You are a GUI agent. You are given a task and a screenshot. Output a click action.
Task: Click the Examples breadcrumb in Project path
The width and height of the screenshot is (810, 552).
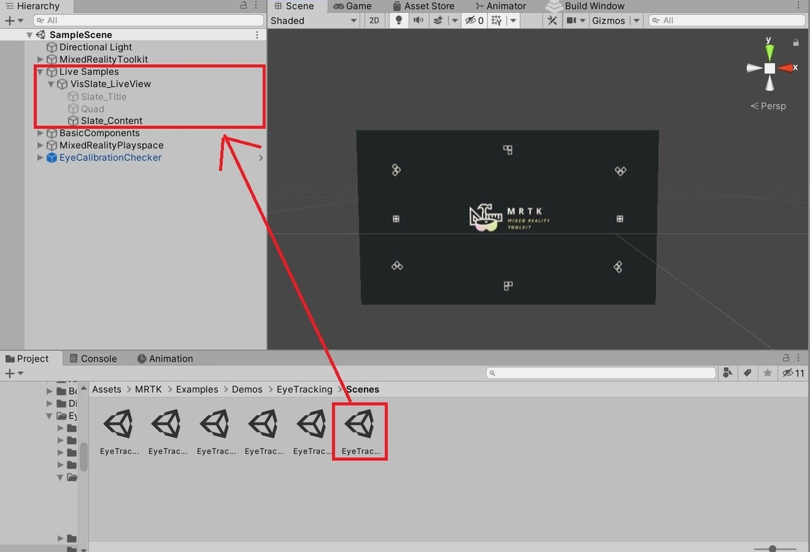(197, 389)
